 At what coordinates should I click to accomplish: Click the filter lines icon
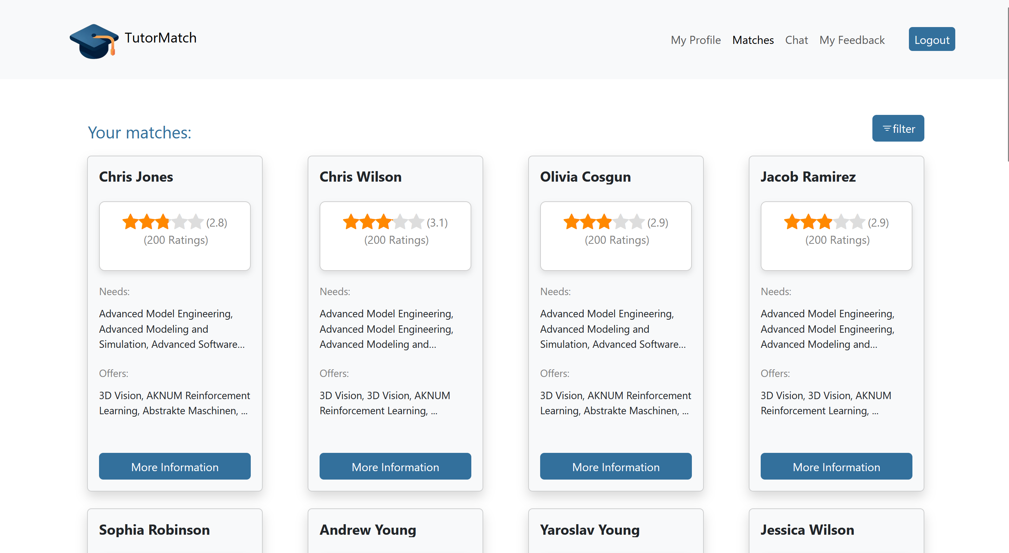[x=887, y=129]
